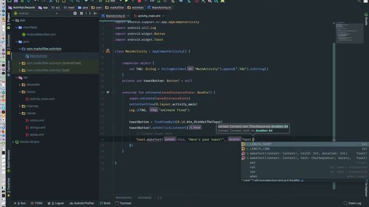Click MainActivity.kt breadcrumb in navigation bar

coord(159,7)
